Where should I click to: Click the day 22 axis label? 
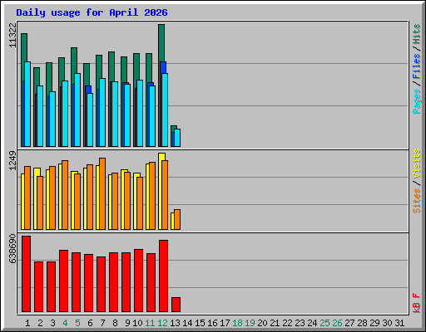point(287,323)
